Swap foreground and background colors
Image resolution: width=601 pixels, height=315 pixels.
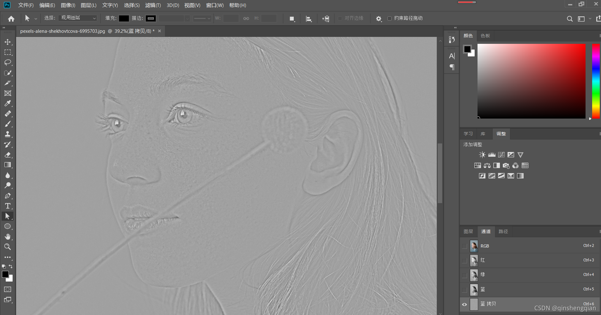pos(11,266)
